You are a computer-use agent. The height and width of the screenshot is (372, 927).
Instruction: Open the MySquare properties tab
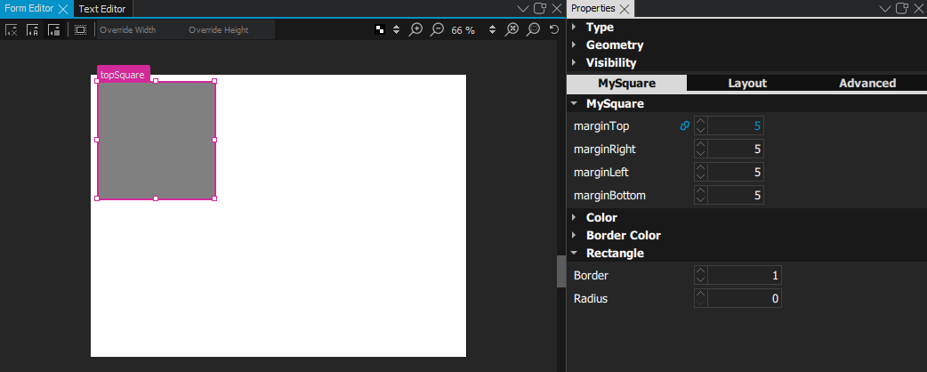[x=626, y=84]
